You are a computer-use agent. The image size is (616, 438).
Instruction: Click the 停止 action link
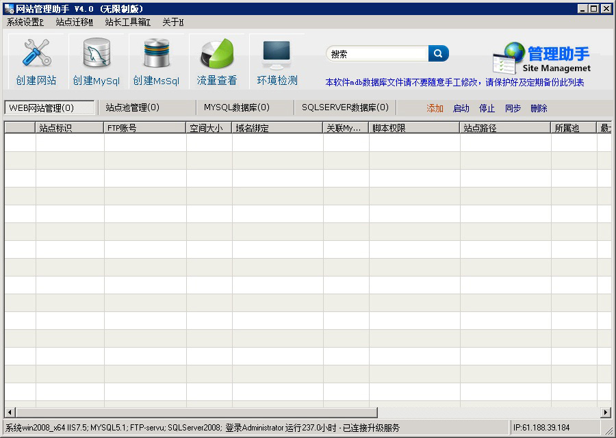point(487,108)
